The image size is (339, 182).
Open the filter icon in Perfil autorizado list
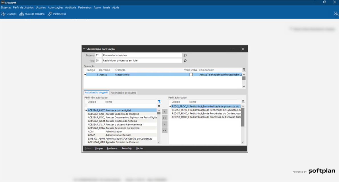(x=243, y=102)
